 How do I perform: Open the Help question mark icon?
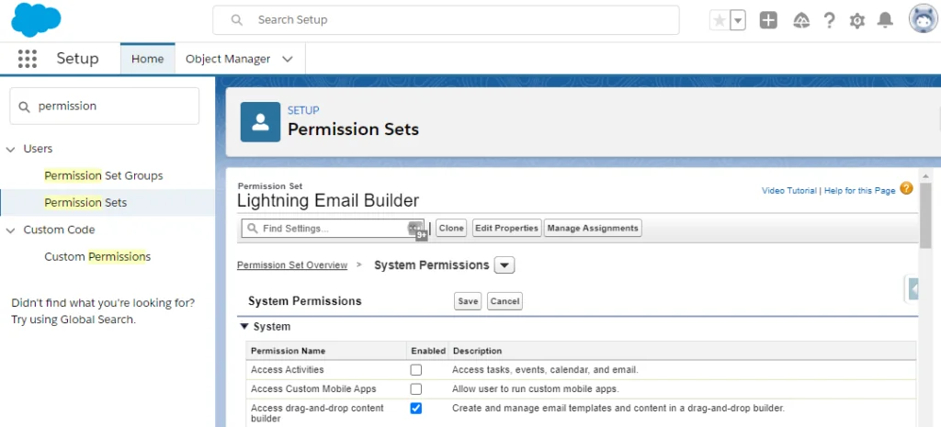click(830, 20)
